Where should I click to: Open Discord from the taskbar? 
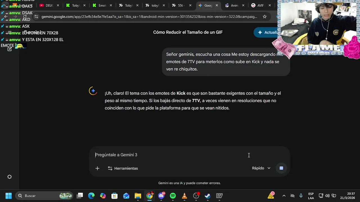pyautogui.click(x=161, y=196)
